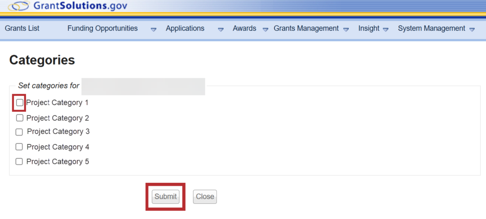The width and height of the screenshot is (486, 219).
Task: Expand the System Management dropdown arrow
Action: point(472,29)
